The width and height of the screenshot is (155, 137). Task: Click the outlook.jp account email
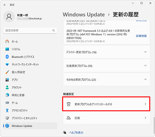tap(29, 19)
